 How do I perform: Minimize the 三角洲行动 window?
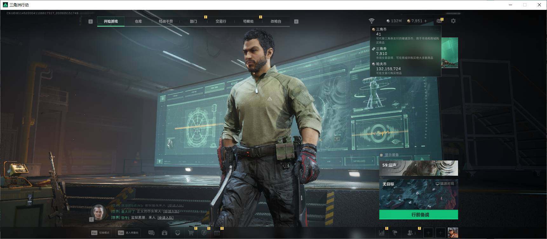tap(511, 5)
